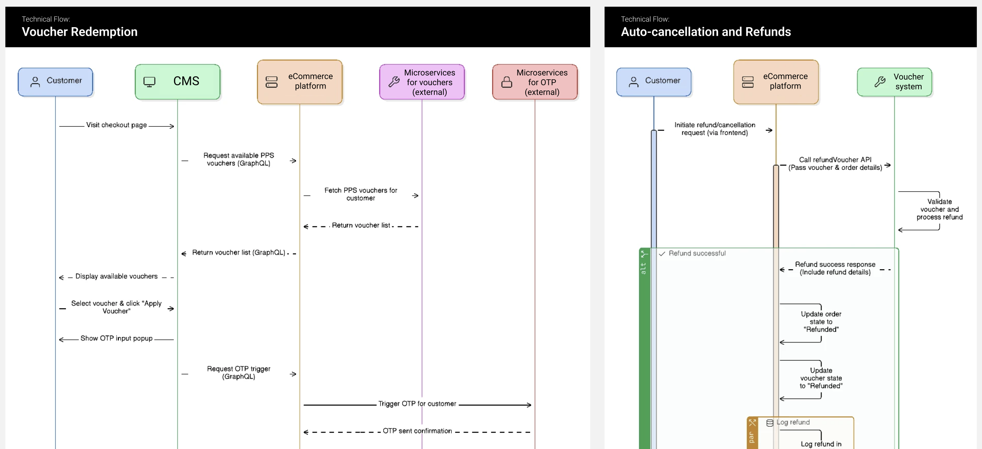Click the server icon on eCommerce platform node

(271, 82)
